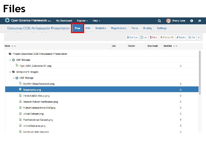Open the Forks tab

tap(135, 28)
